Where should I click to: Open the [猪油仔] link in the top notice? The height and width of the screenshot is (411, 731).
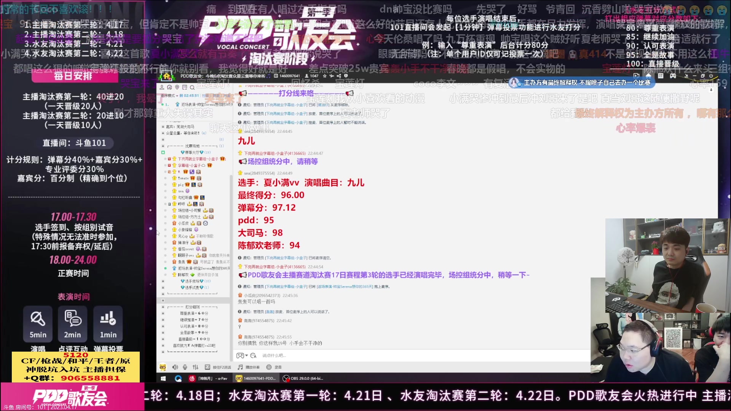pyautogui.click(x=323, y=105)
